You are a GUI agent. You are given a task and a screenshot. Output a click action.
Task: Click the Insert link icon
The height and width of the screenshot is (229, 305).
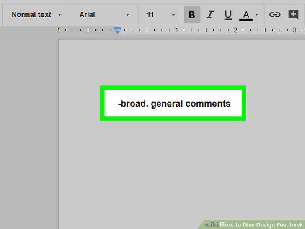275,15
